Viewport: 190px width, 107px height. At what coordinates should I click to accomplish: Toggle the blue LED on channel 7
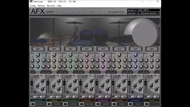click(132, 92)
